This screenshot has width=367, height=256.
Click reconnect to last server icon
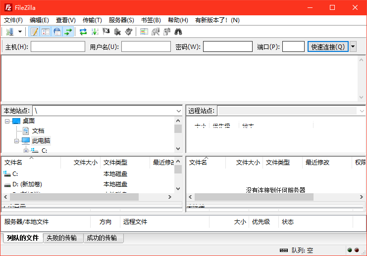(129, 32)
